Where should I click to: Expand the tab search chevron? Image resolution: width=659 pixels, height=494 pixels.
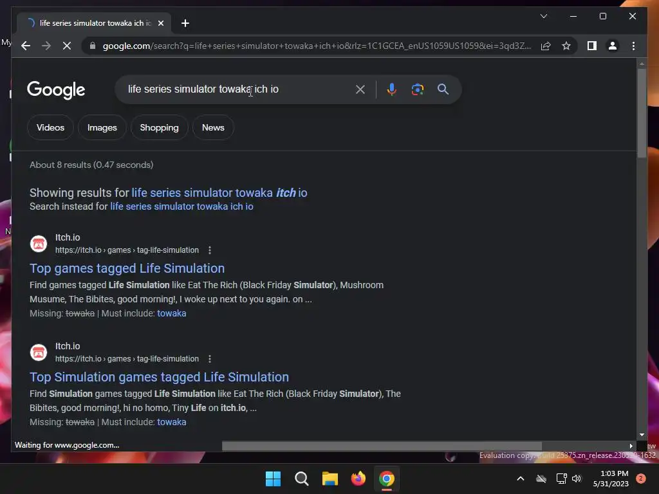[x=543, y=16]
